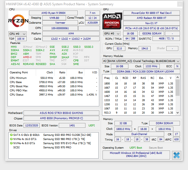This screenshot has width=188, height=170.
Task: Click the tRFC 630 value
Action: (x=176, y=139)
